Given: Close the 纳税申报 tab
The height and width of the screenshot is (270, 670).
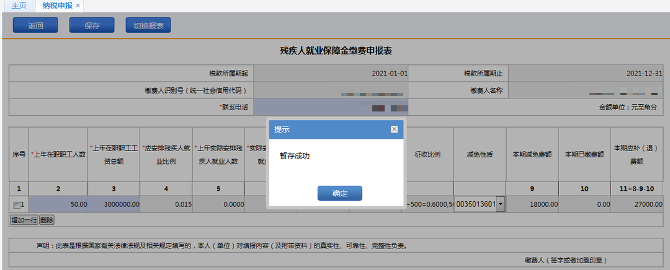Looking at the screenshot, I should 78,6.
